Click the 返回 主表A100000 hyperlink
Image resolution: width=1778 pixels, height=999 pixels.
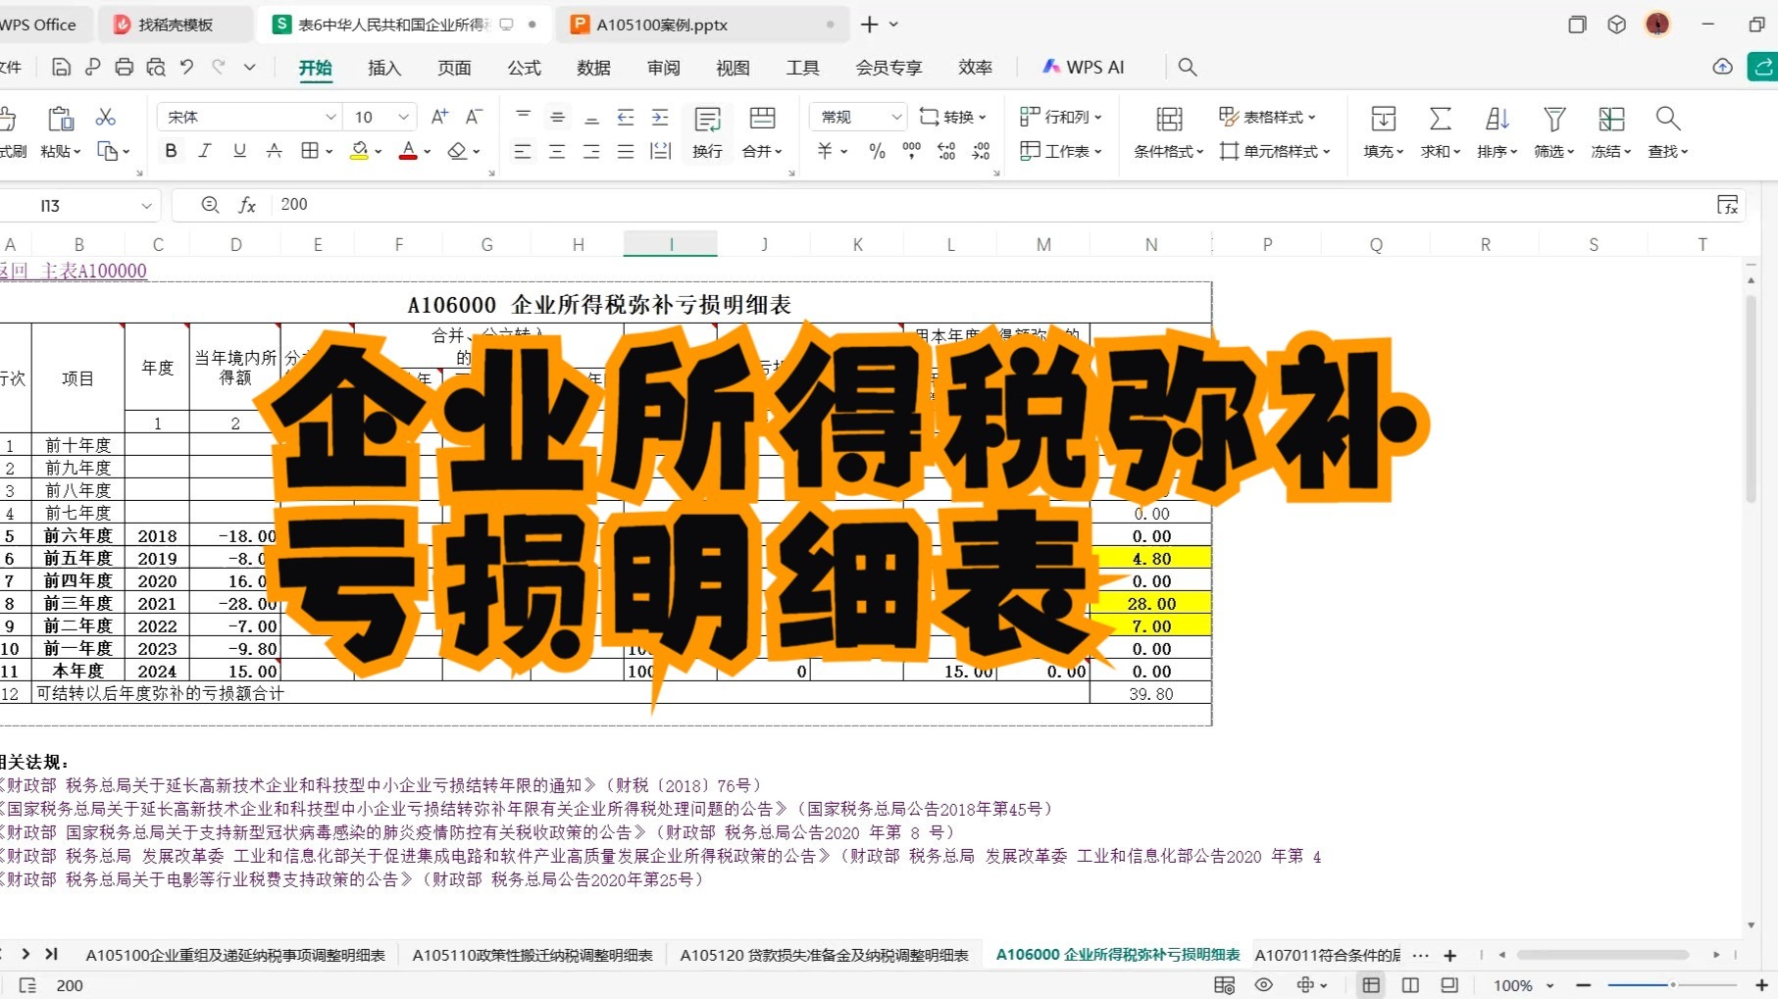pyautogui.click(x=74, y=271)
